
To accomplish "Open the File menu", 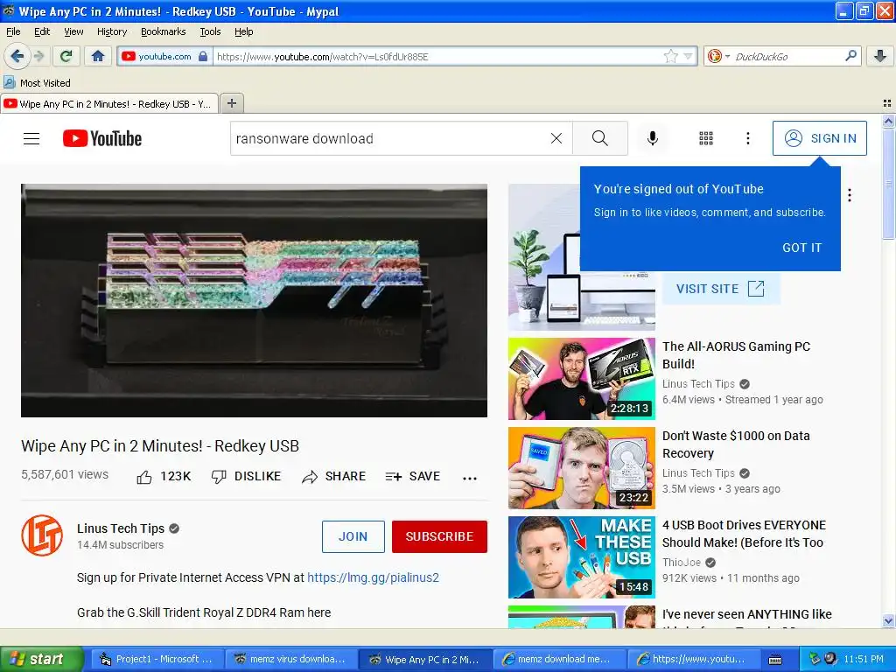I will [x=13, y=31].
